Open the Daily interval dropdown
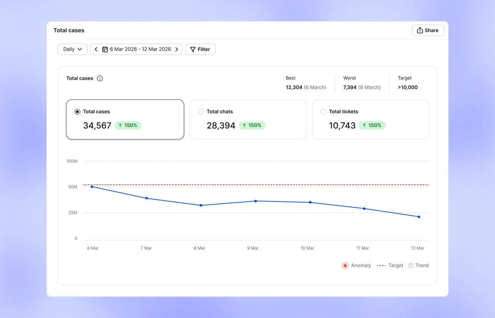 tap(72, 49)
